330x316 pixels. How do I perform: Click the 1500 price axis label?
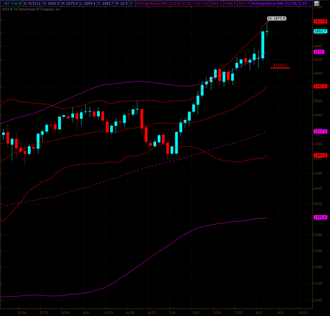tap(318, 144)
